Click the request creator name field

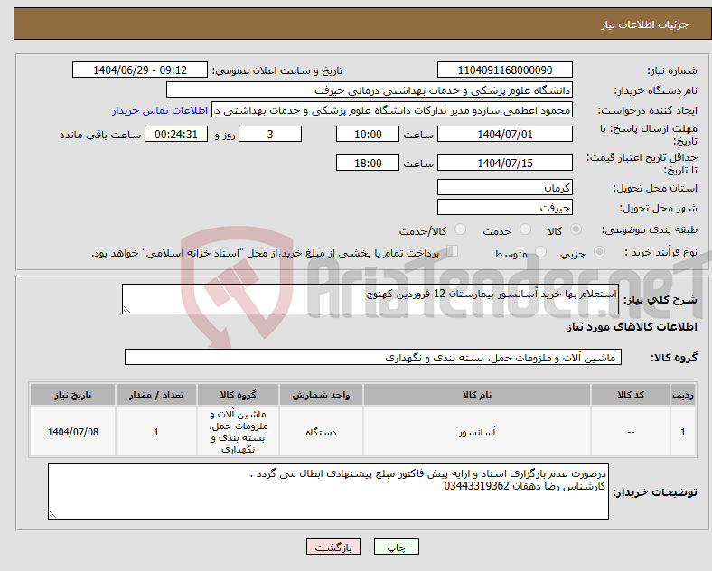point(392,110)
